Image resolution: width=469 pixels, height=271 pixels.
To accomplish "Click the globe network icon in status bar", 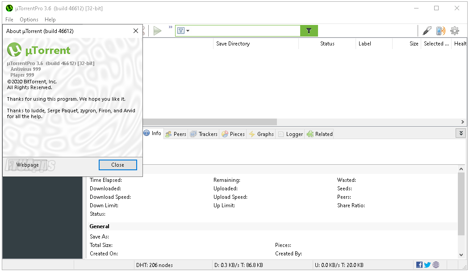I will point(436,265).
